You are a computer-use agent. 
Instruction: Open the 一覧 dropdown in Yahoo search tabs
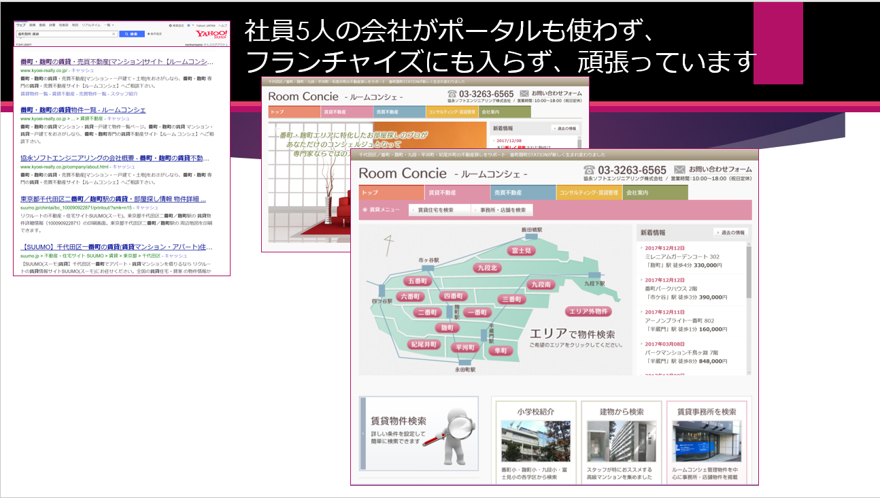coord(110,24)
